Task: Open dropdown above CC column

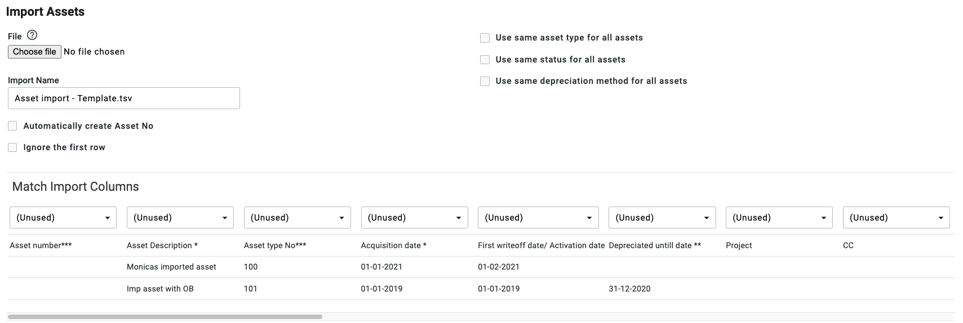Action: click(896, 218)
